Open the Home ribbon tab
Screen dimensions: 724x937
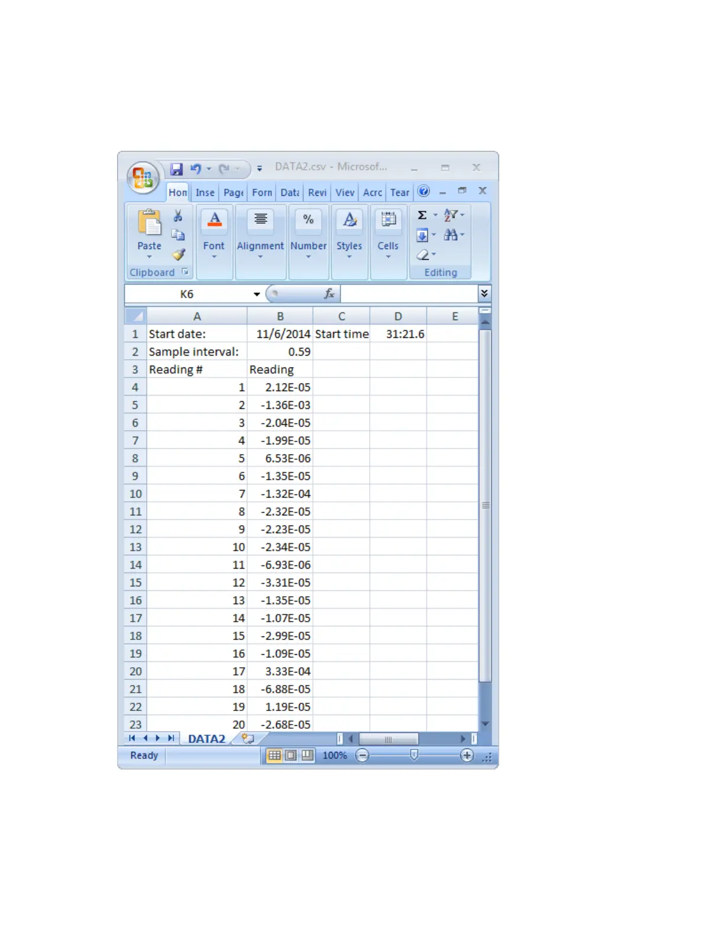(177, 192)
